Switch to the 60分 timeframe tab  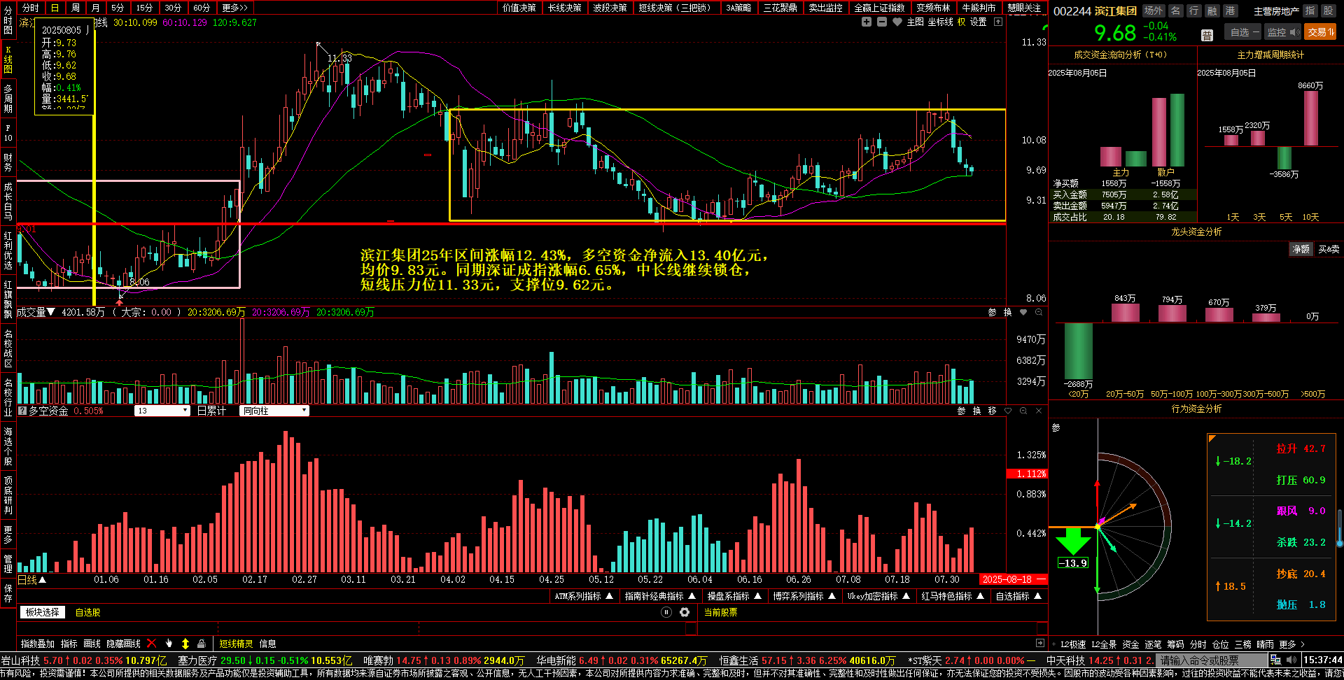[x=202, y=8]
